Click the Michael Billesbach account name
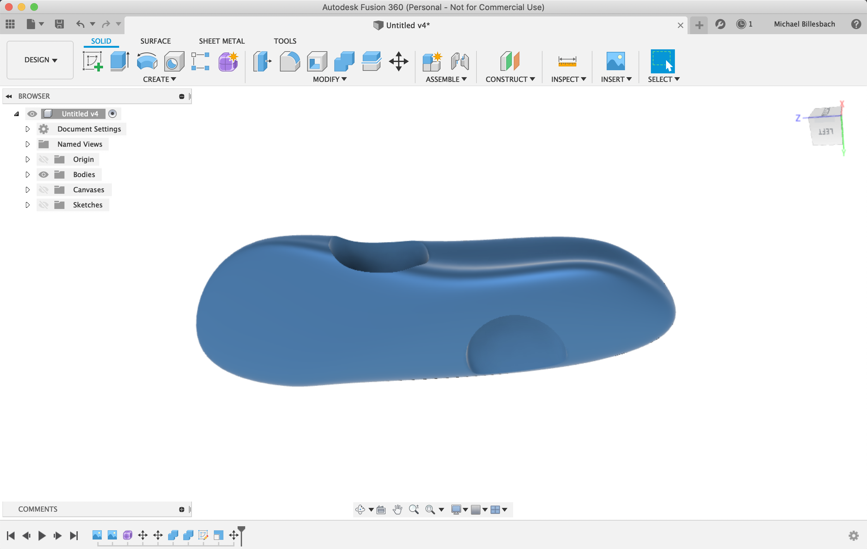Image resolution: width=867 pixels, height=549 pixels. point(804,24)
